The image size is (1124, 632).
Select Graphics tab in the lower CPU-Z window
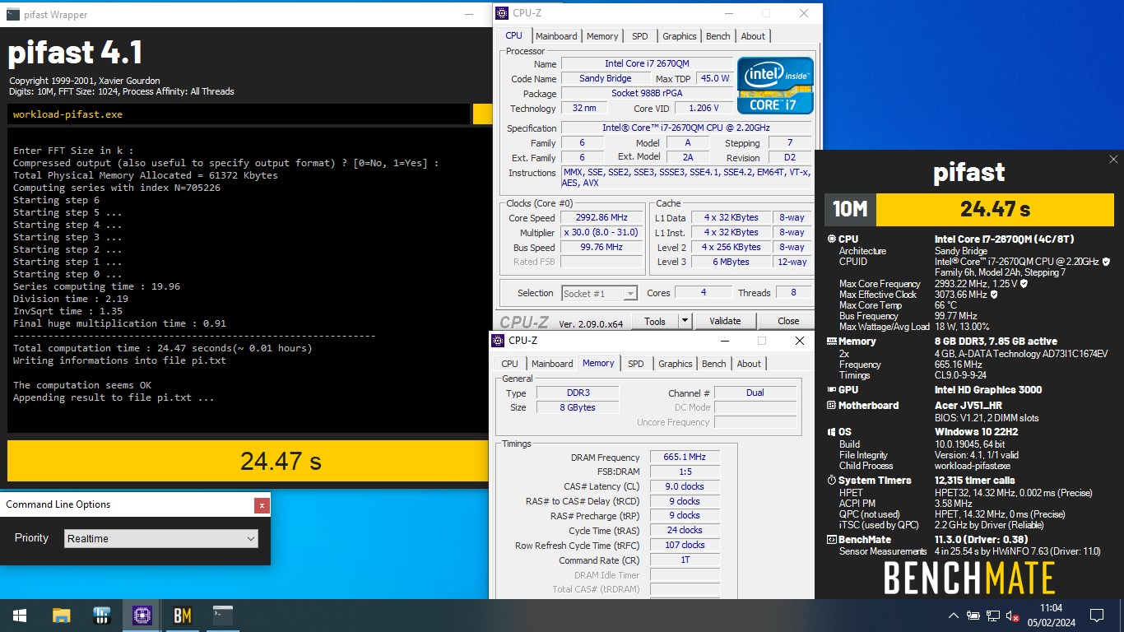676,364
